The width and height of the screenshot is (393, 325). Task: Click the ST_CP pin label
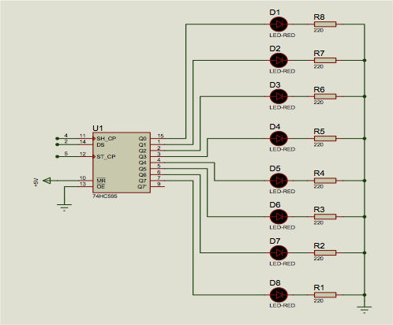[106, 157]
